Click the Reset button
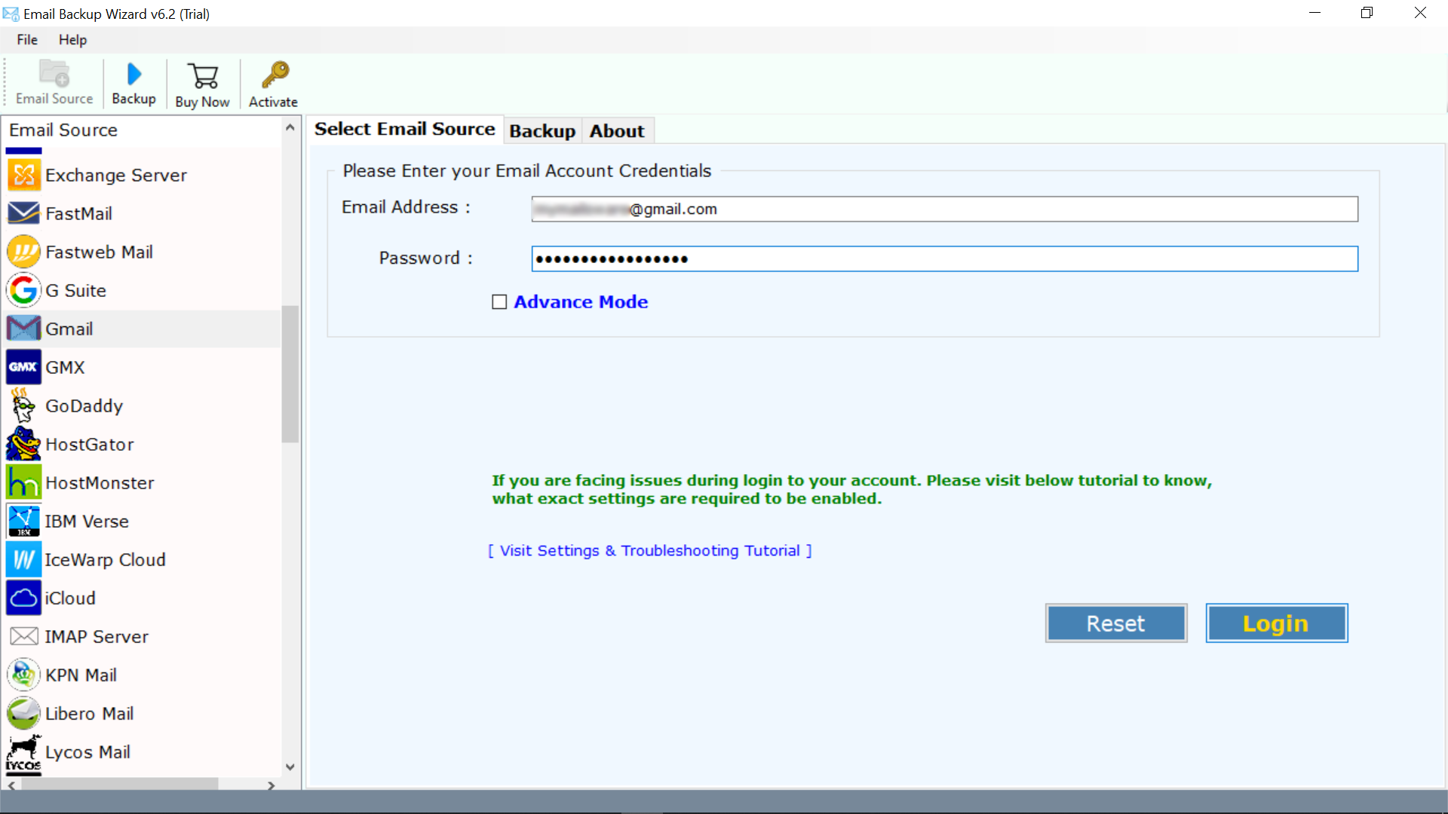 coord(1116,623)
